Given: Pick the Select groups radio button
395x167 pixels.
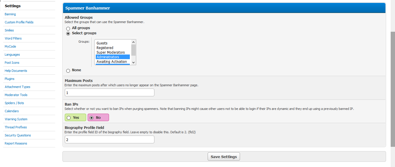Looking at the screenshot, I should pos(68,33).
